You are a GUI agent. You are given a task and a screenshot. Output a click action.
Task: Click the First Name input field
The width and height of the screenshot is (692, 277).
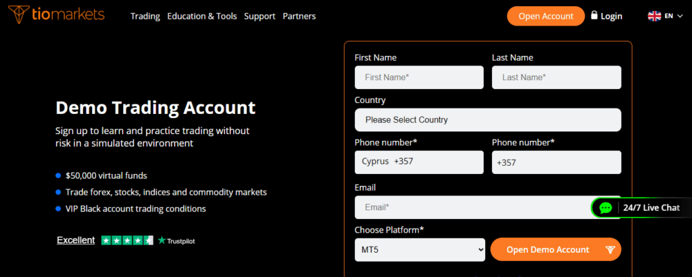click(x=419, y=78)
